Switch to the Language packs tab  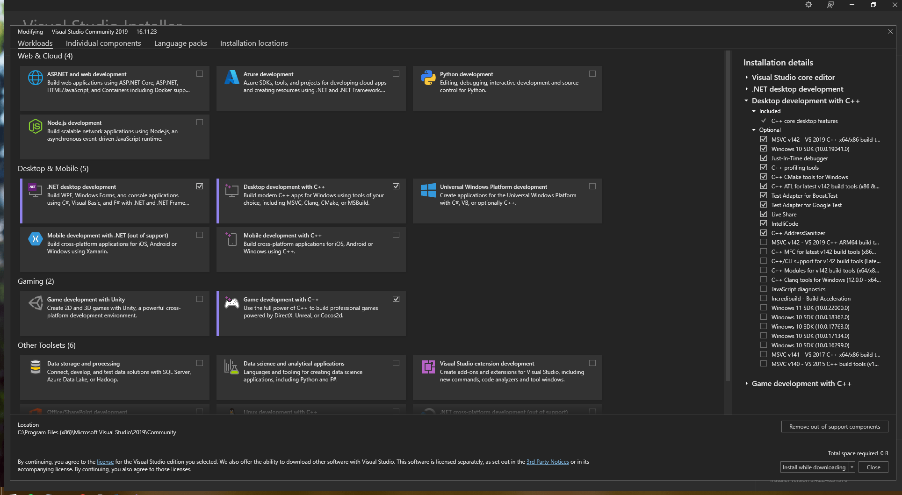[180, 43]
